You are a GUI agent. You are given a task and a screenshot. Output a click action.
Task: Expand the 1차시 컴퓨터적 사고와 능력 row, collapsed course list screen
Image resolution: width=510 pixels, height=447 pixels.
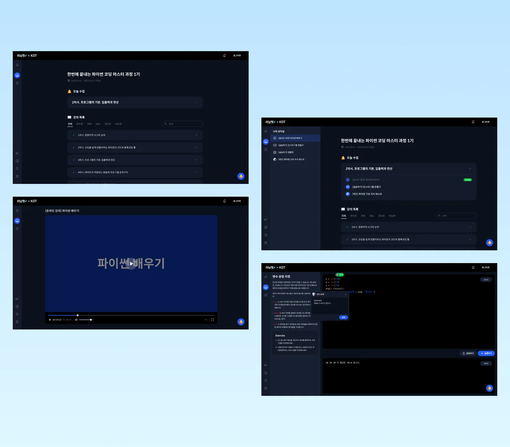[135, 135]
